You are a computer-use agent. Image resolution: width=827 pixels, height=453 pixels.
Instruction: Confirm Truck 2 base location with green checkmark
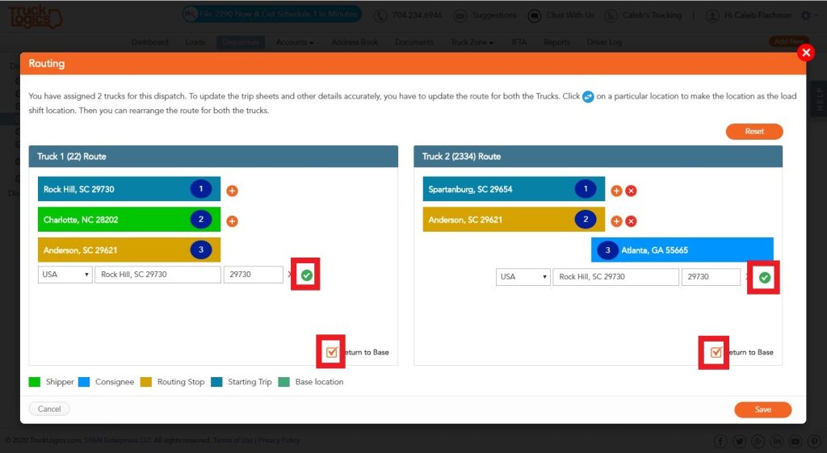pos(764,278)
